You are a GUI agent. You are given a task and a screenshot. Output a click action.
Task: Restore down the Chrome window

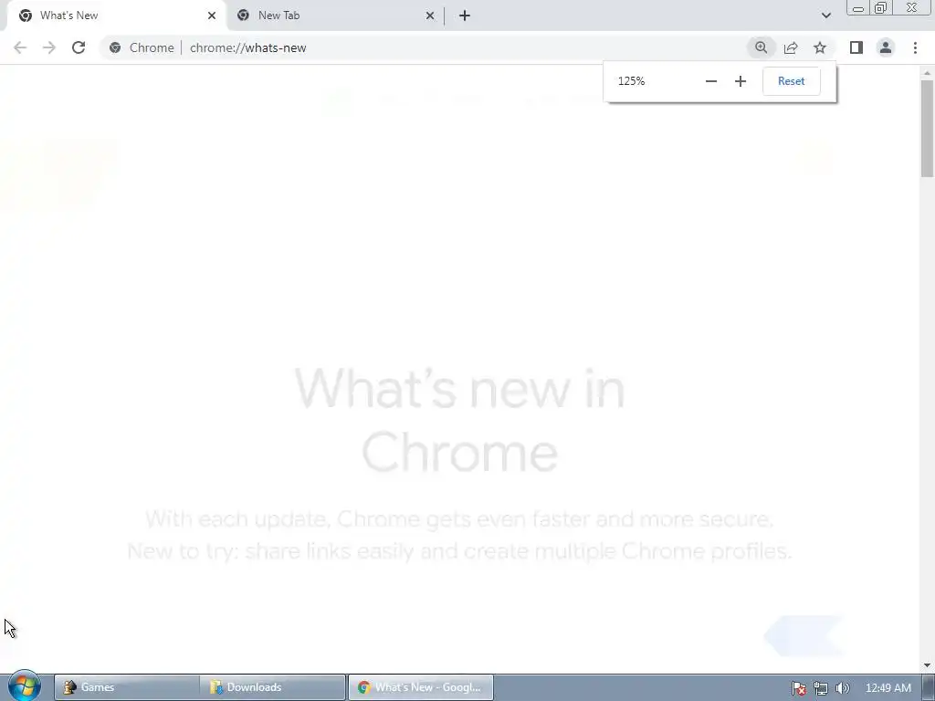click(880, 8)
